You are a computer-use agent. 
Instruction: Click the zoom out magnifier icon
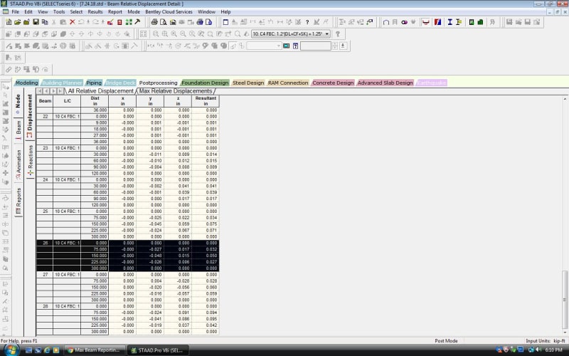(183, 34)
